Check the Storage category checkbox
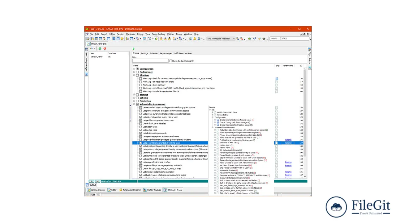 coord(137,95)
